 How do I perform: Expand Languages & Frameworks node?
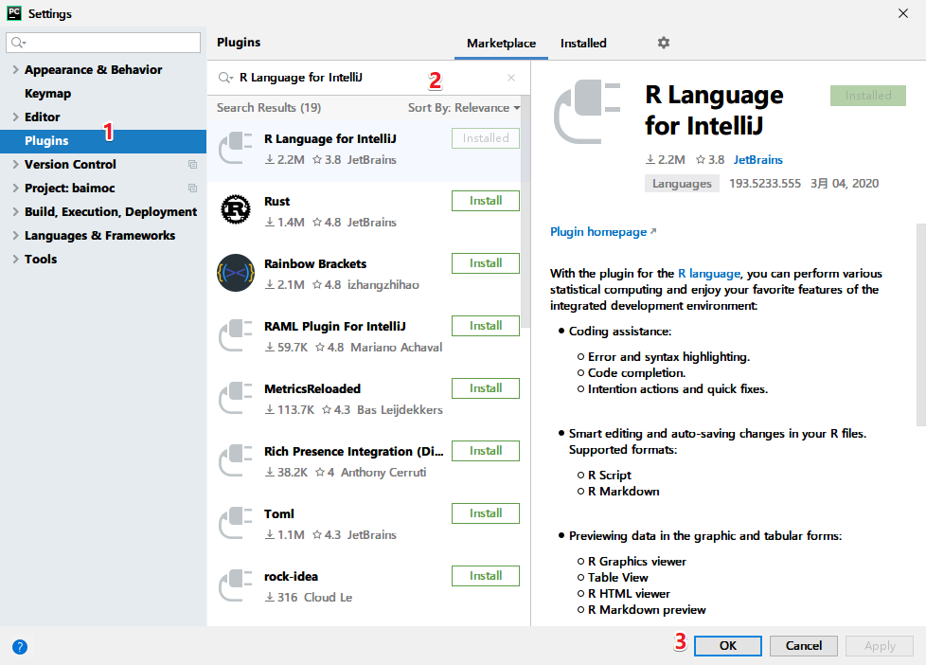click(x=15, y=235)
